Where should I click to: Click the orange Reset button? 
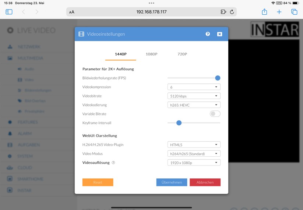(x=98, y=182)
